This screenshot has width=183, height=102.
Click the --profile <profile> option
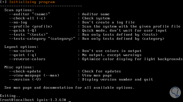tap(30, 27)
